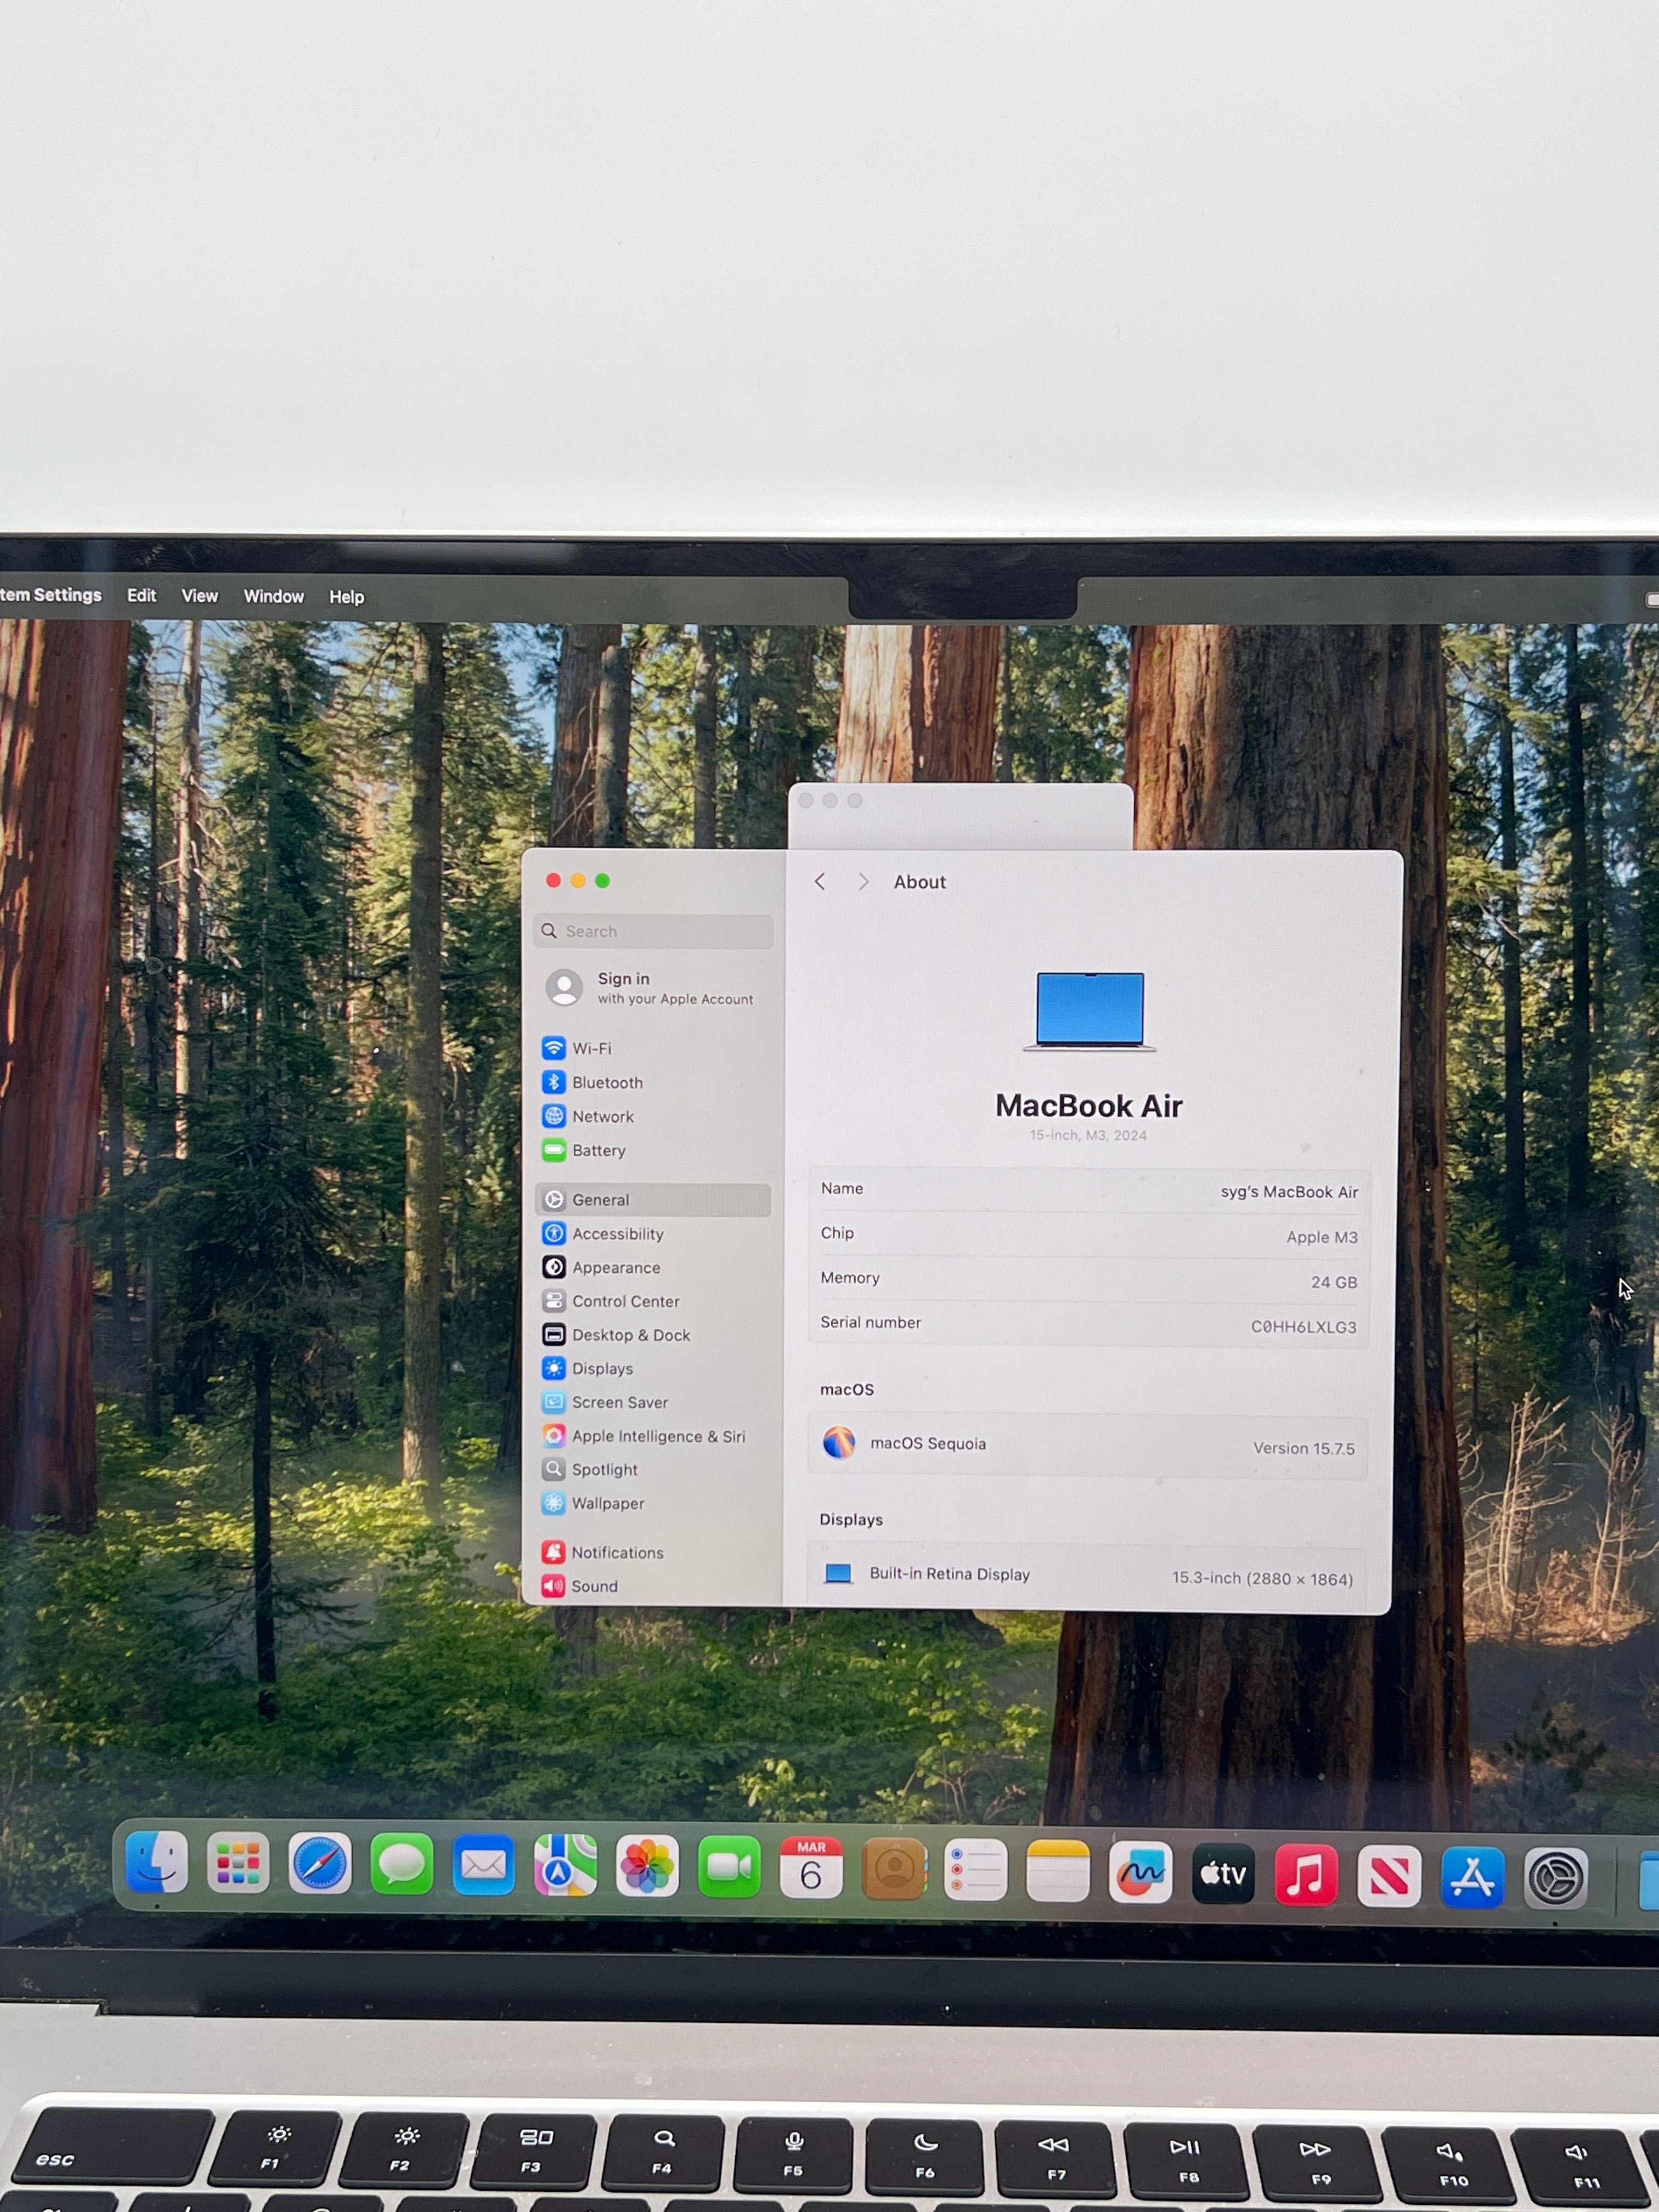Open Photos from the Dock

tap(647, 1867)
